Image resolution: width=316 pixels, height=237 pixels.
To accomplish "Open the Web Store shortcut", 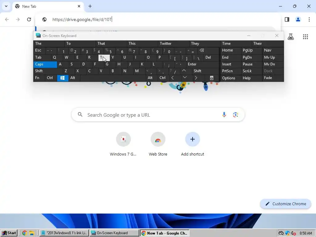I will click(158, 144).
